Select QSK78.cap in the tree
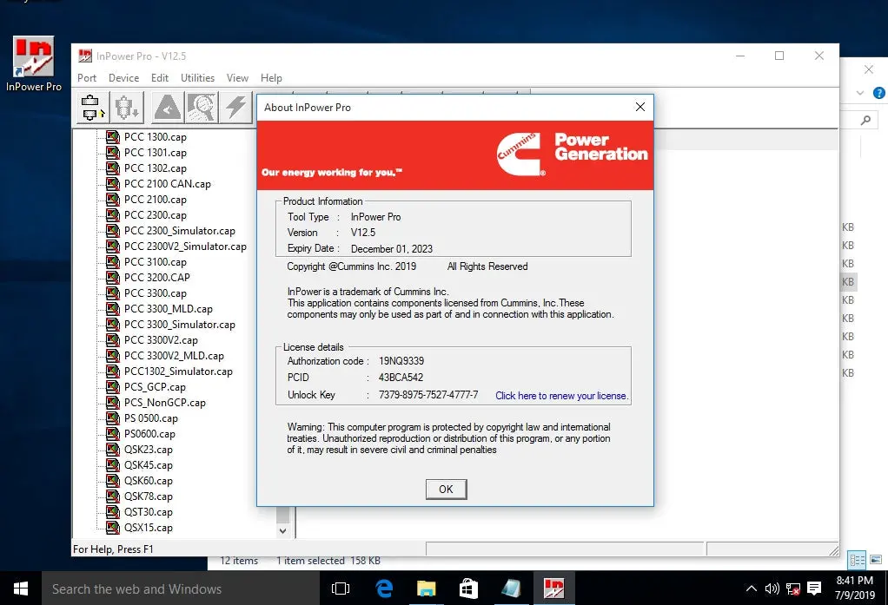 click(149, 496)
